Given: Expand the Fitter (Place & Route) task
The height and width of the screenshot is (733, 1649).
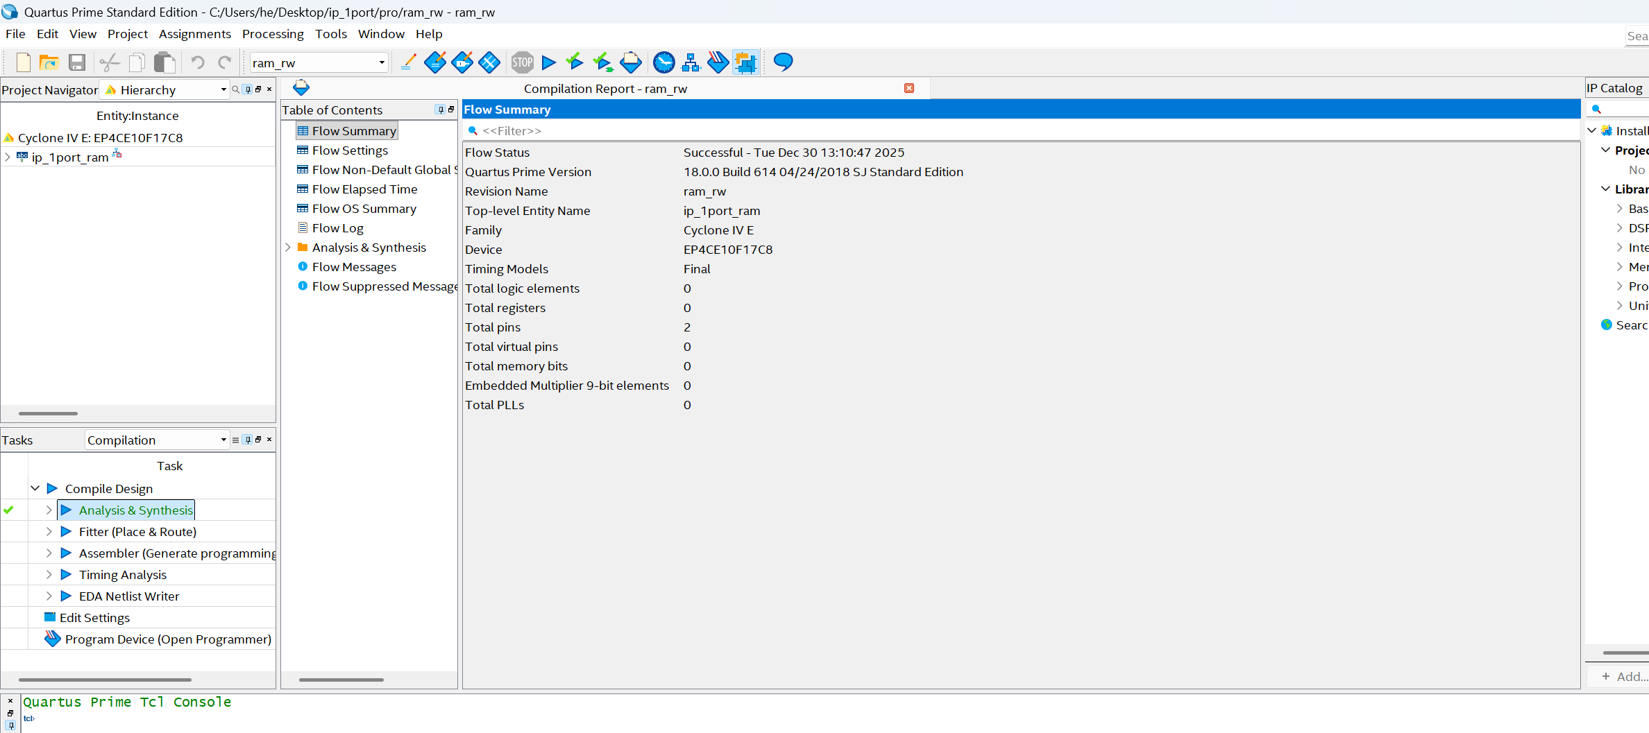Looking at the screenshot, I should click(x=49, y=531).
